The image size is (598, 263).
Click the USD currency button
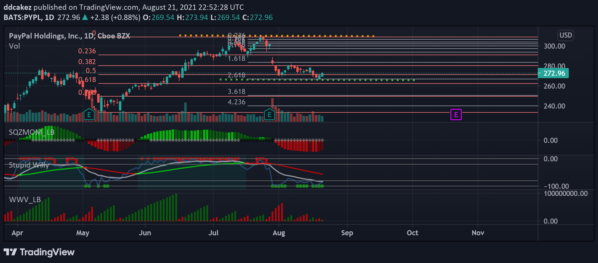566,35
